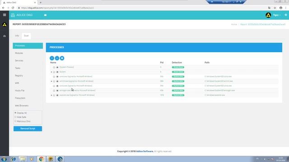
Task: Toggle the eye icon for winlogon.exe
Action: pos(57,90)
